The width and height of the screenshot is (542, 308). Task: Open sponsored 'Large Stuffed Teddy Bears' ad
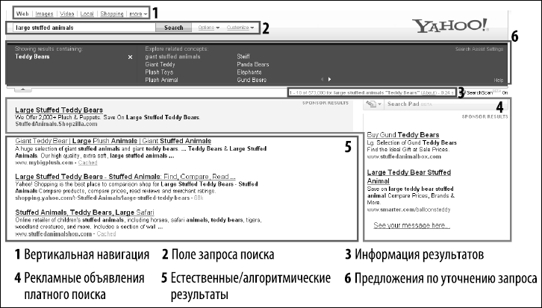click(59, 110)
